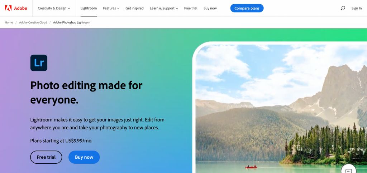Click the Lightroom Lr app icon
Image resolution: width=367 pixels, height=173 pixels.
click(x=39, y=63)
